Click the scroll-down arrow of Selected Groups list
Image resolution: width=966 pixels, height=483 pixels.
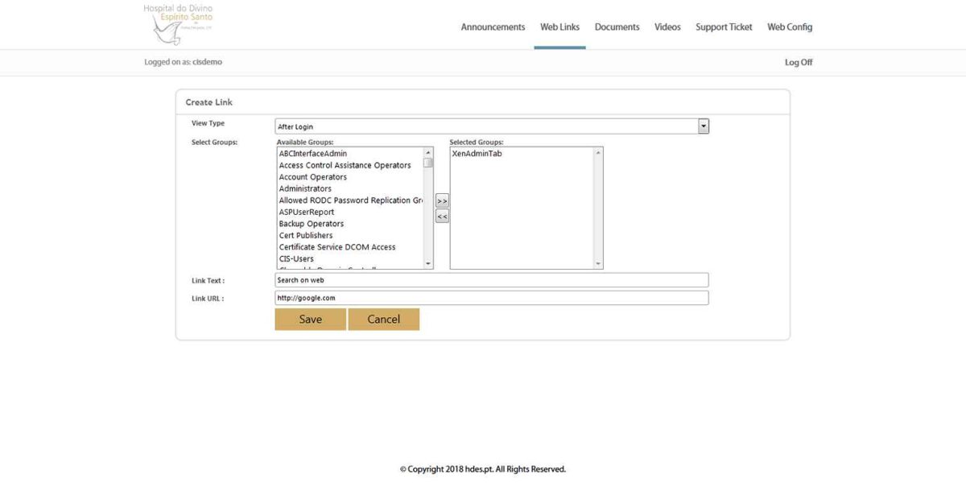pos(597,262)
